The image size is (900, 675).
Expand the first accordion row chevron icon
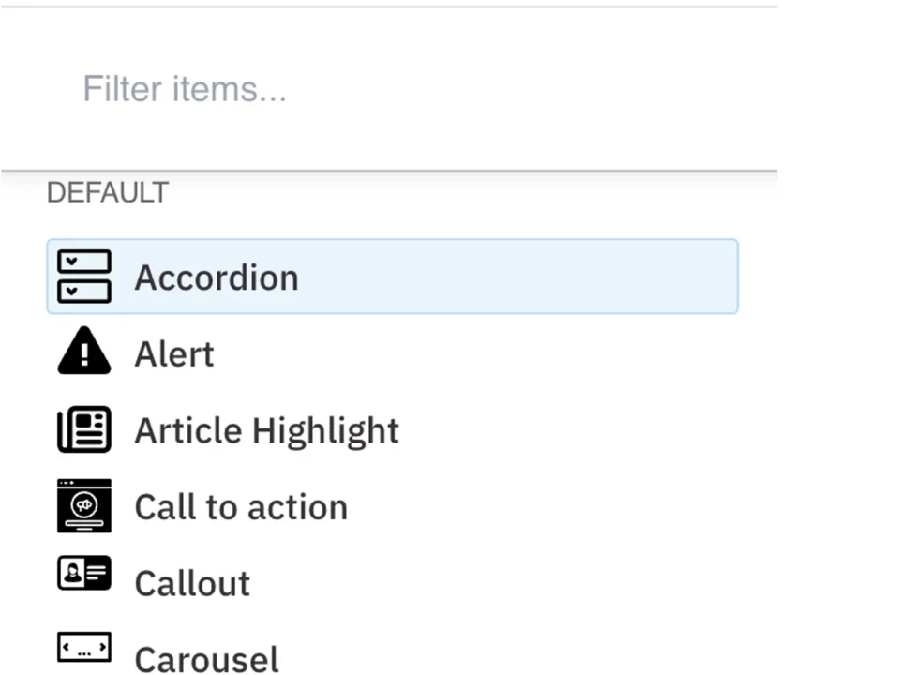70,261
